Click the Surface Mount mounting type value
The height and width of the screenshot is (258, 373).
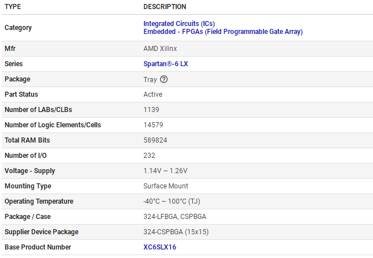pos(166,186)
